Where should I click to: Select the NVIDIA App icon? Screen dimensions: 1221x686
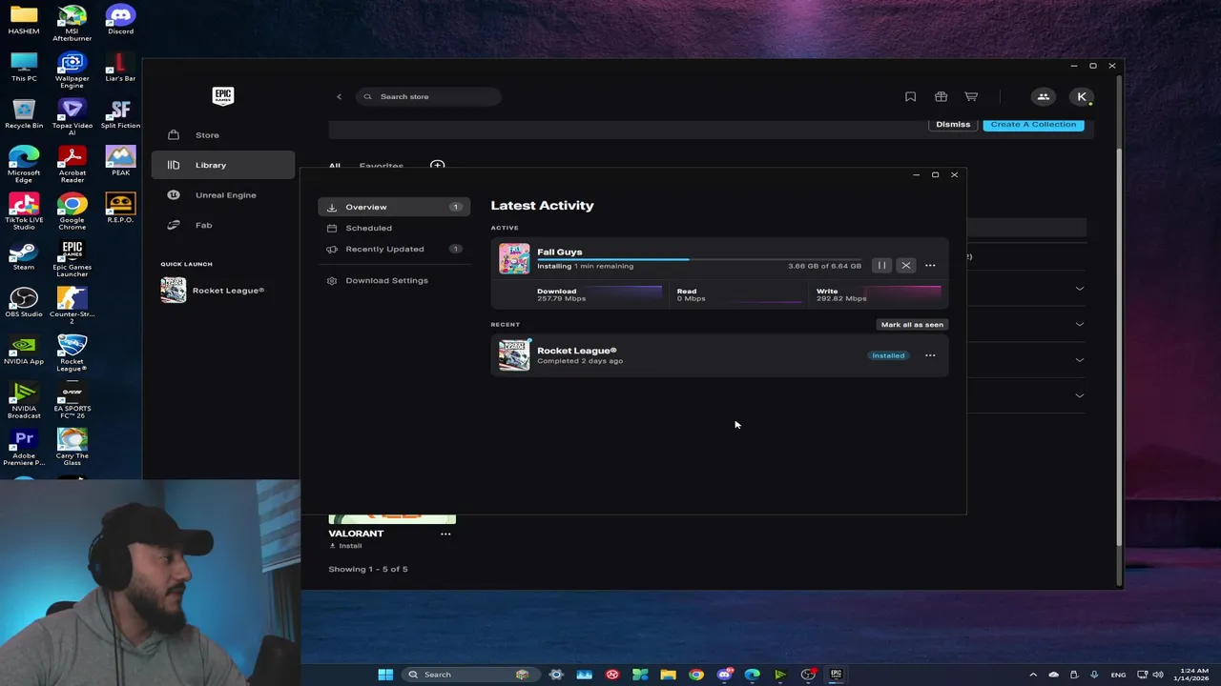pyautogui.click(x=24, y=350)
